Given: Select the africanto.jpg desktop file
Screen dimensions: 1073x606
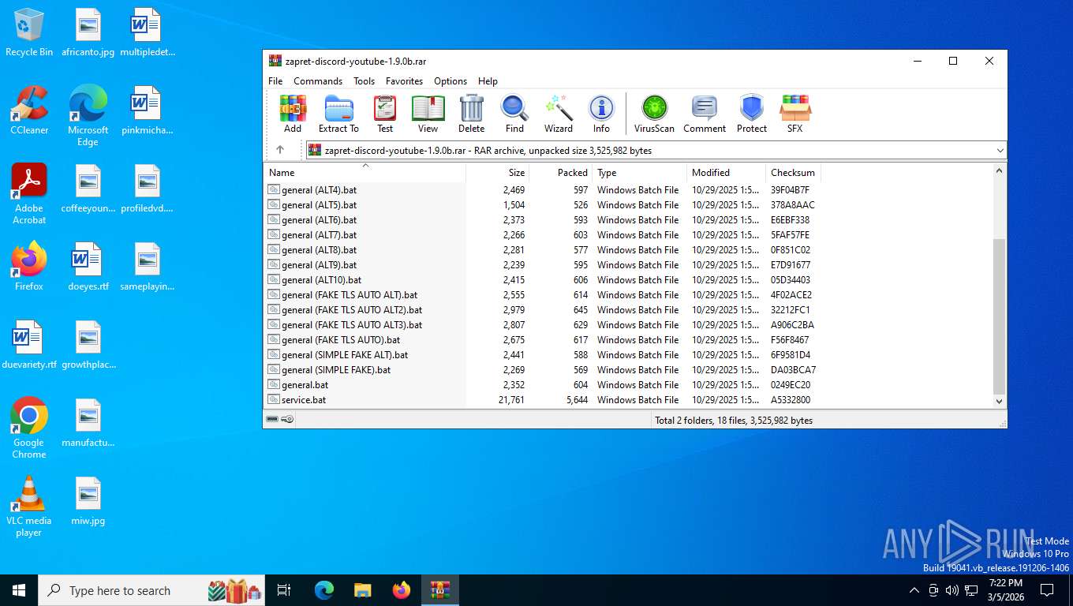Looking at the screenshot, I should click(x=88, y=33).
